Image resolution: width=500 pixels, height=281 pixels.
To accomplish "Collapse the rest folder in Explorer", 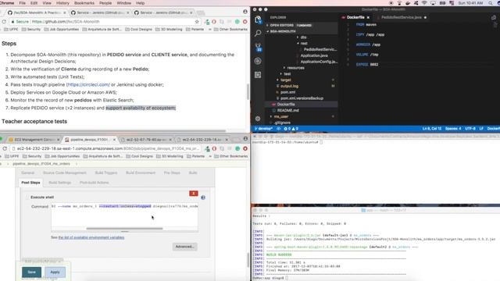I will pos(304,44).
